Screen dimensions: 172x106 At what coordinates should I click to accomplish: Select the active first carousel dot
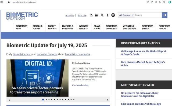click(43, 100)
